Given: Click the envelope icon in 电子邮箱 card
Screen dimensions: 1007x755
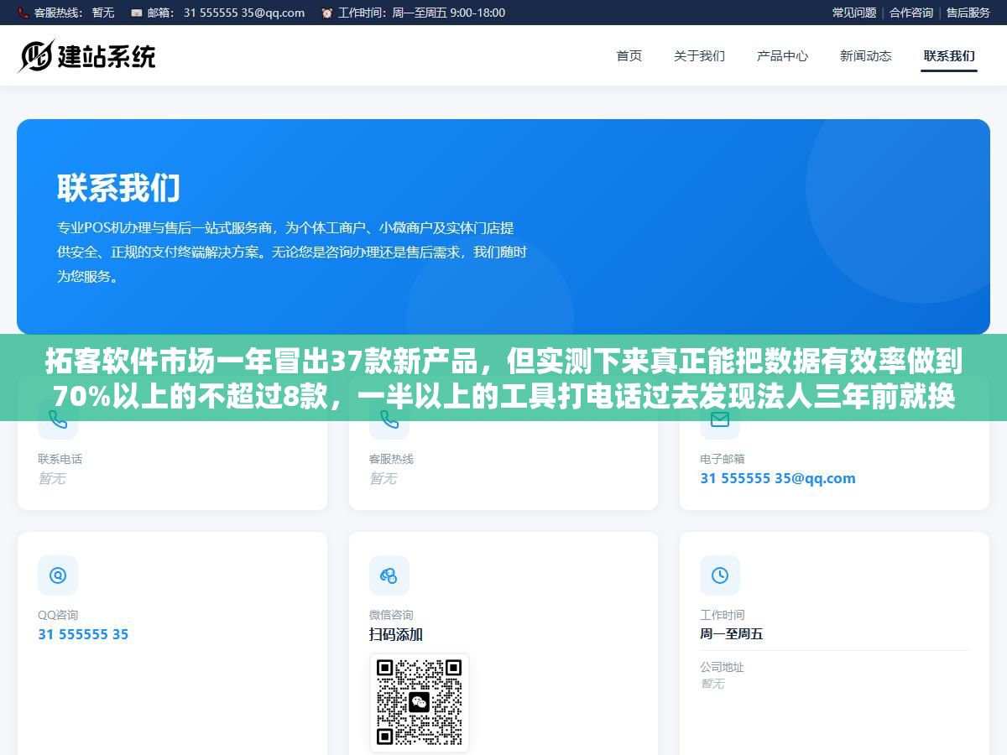Looking at the screenshot, I should (720, 419).
